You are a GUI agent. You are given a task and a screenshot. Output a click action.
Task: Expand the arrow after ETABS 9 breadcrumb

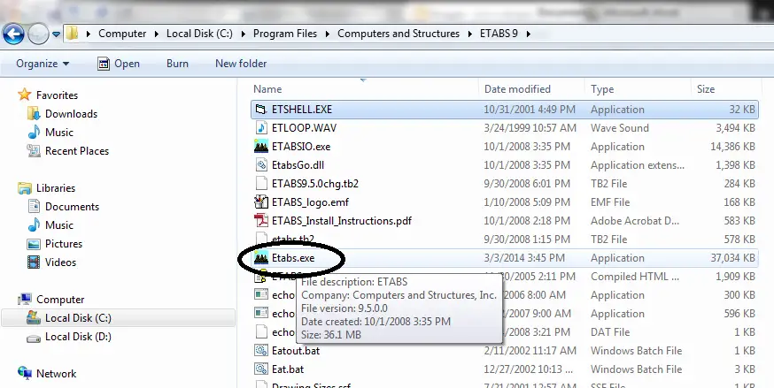(x=528, y=34)
